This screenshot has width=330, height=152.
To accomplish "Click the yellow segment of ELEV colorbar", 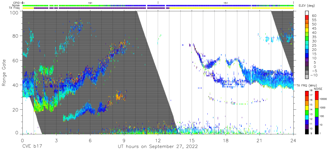I will tap(307, 30).
